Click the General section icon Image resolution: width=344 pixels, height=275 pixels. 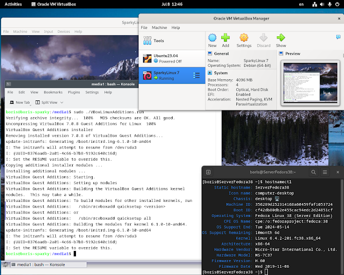[x=210, y=54]
